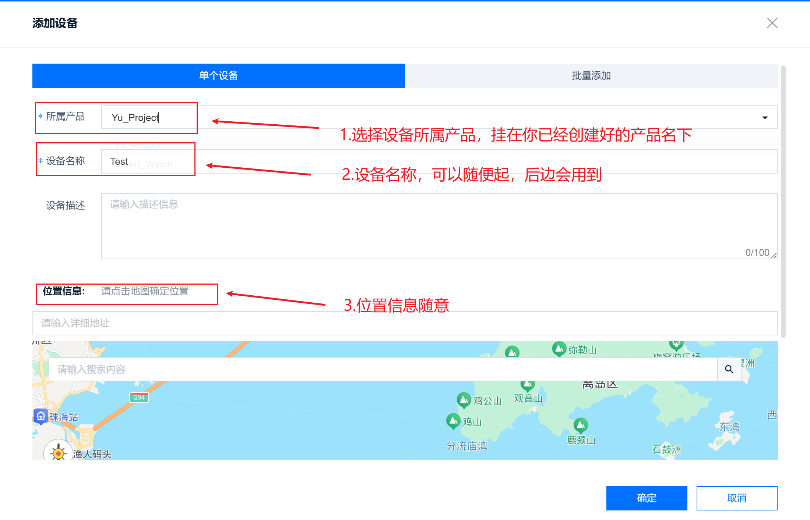Click the 弥勒山 mountain marker icon
This screenshot has height=520, width=810.
click(x=559, y=349)
